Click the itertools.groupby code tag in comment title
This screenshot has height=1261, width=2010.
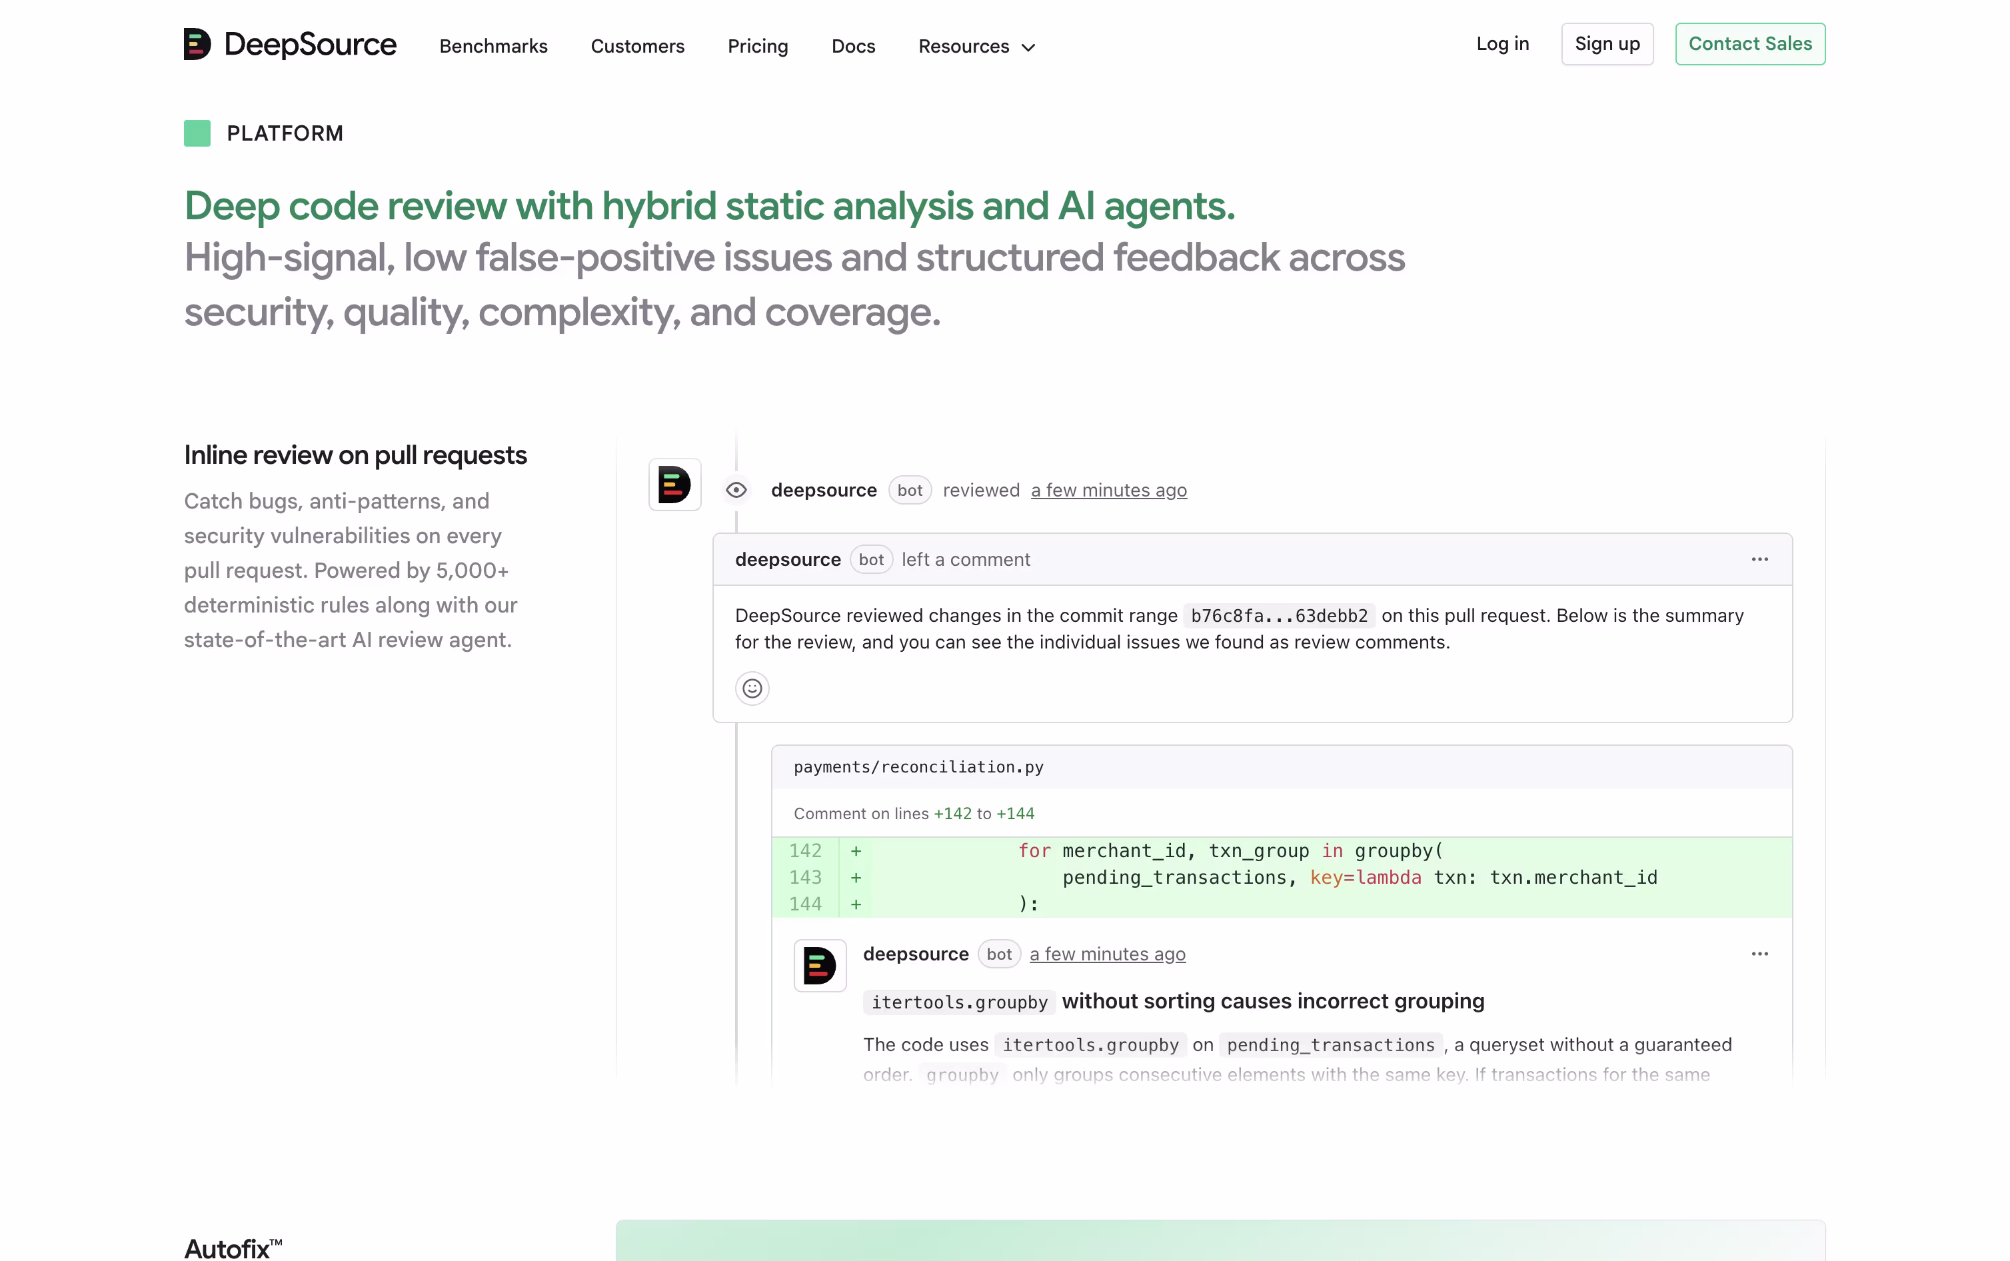click(960, 1002)
